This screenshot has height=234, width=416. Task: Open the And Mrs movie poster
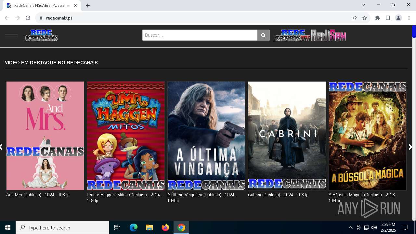point(45,136)
